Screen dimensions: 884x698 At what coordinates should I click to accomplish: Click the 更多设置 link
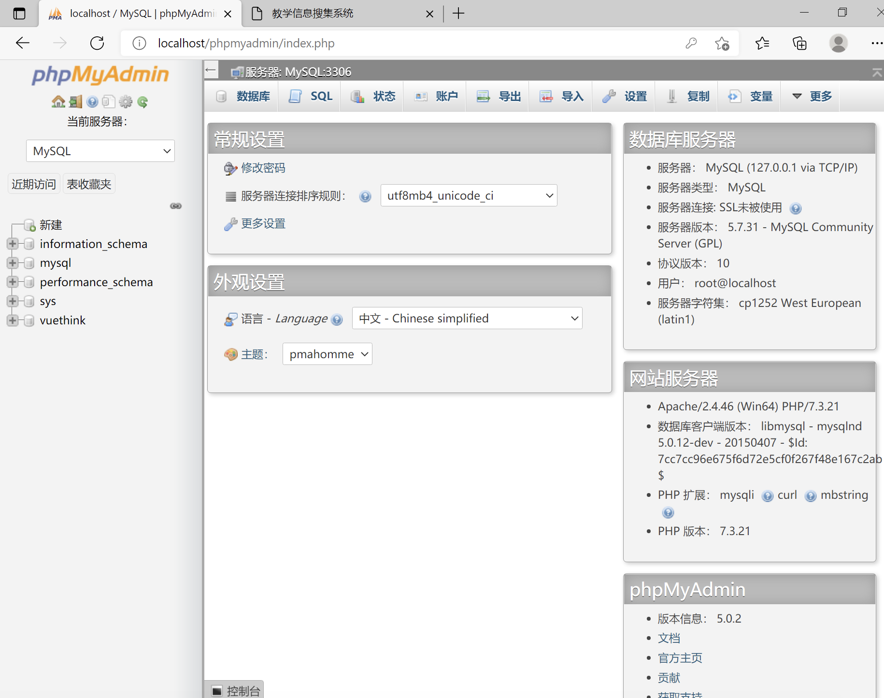(263, 223)
